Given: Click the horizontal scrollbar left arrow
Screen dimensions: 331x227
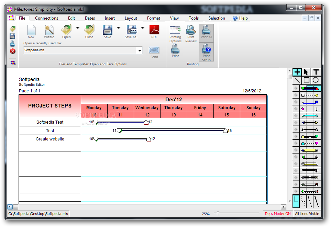Looking at the screenshot, I should (10, 207).
